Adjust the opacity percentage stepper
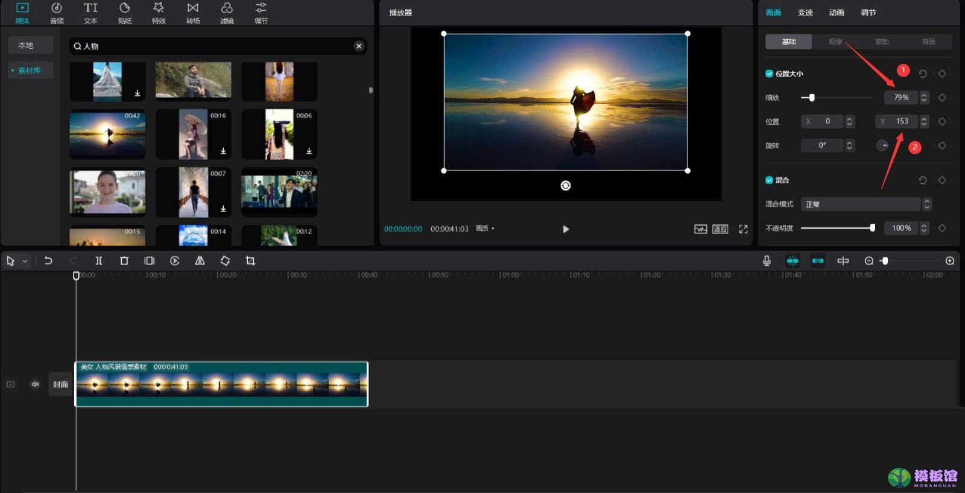965x493 pixels. point(924,228)
